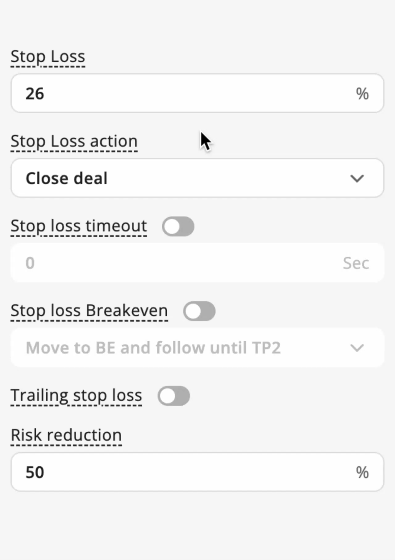Turn on Stop loss Breakeven
Screen dimensions: 395x560
pyautogui.click(x=200, y=311)
